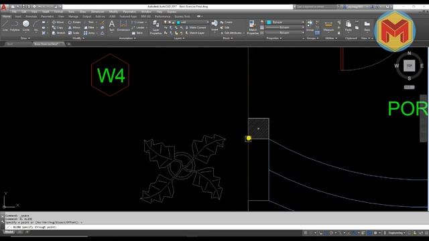Select the Line tool
The width and height of the screenshot is (429, 241).
[x=5, y=26]
